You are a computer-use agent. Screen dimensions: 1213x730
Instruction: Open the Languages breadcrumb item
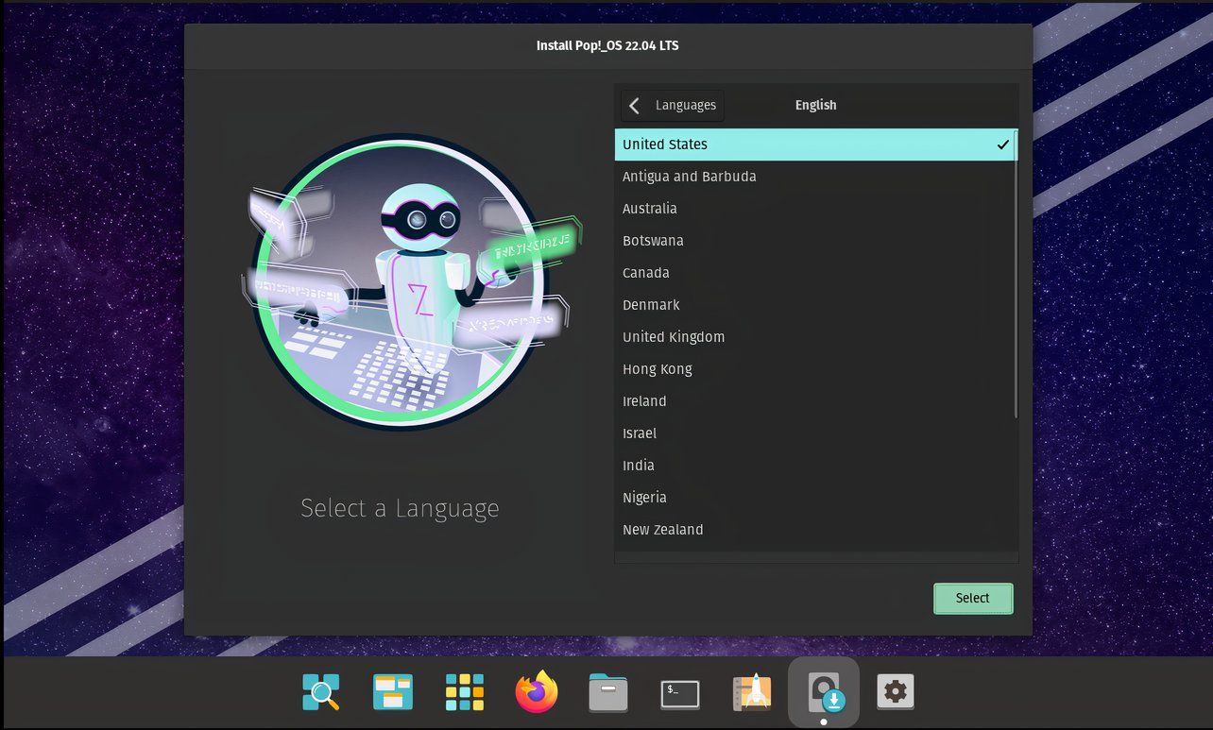(686, 105)
